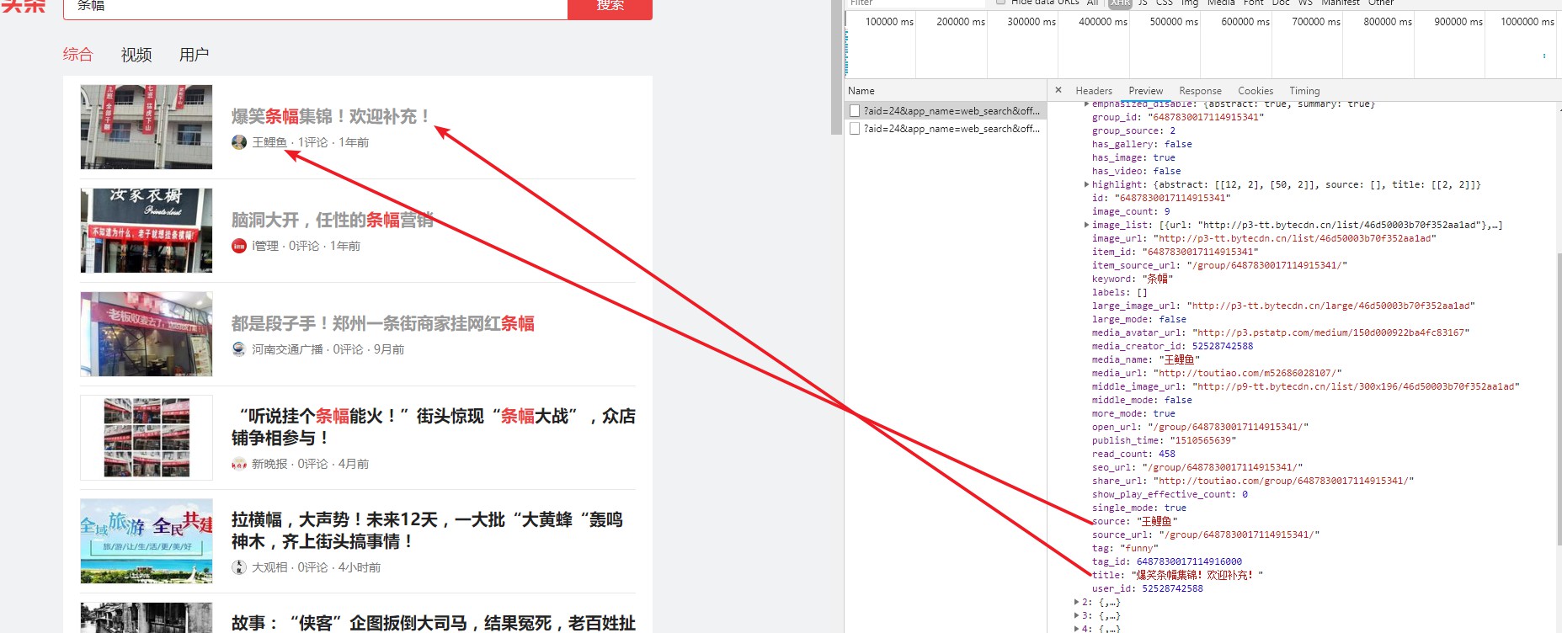1562x633 pixels.
Task: Select the tag_id: 6487830017114916000 line
Action: point(1167,561)
